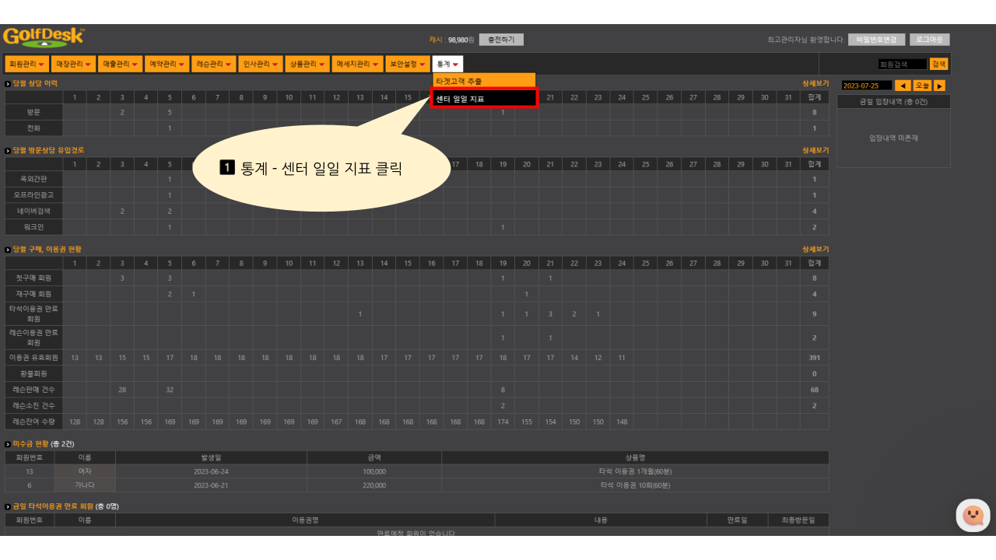Click the arrow icon beside 당월 방문상담 유입경로
This screenshot has width=996, height=560.
tap(8, 150)
